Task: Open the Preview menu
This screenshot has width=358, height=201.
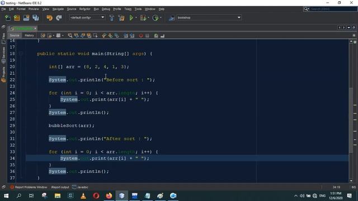Action: (x=34, y=9)
